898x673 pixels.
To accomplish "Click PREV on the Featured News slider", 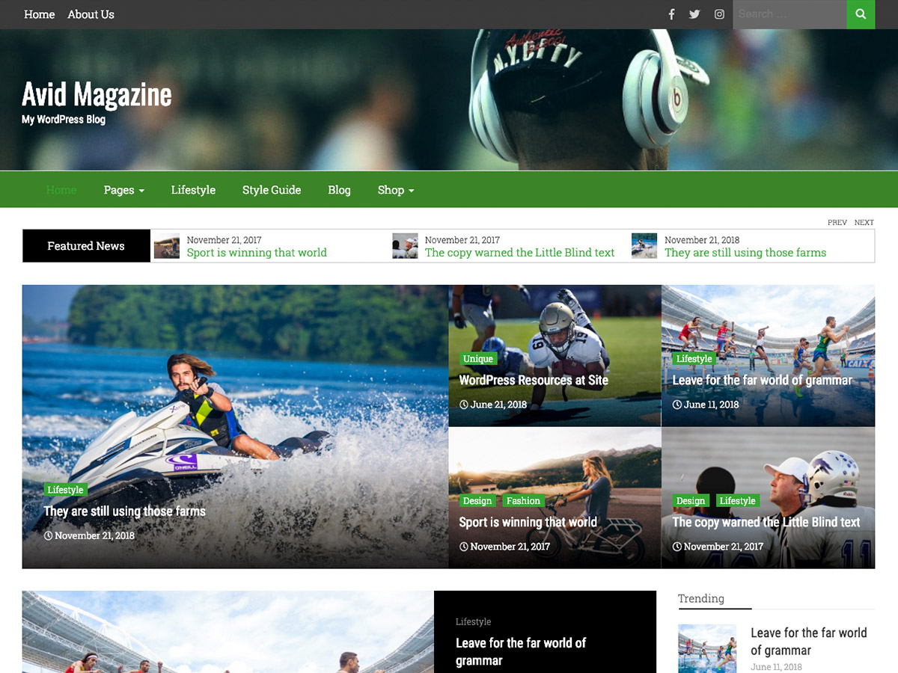I will 837,222.
